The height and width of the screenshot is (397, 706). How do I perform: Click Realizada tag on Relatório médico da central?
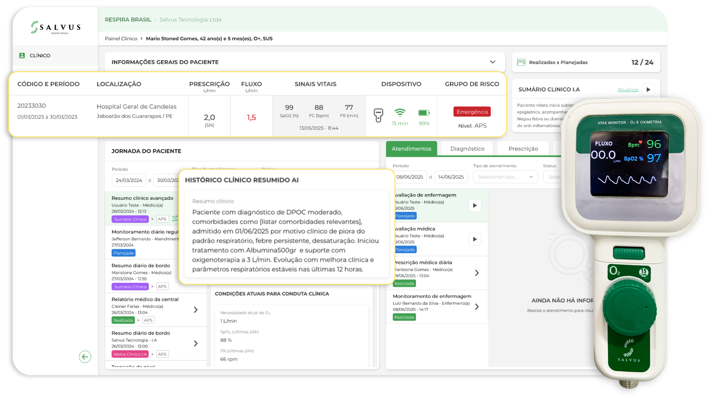coord(123,321)
